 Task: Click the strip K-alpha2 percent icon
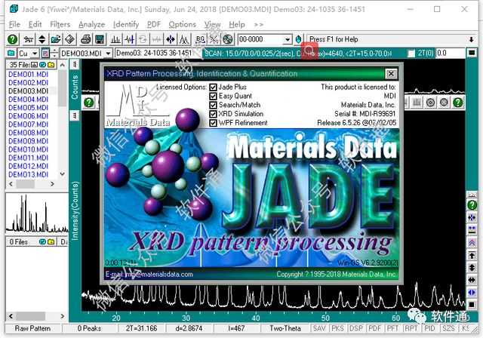(x=214, y=39)
